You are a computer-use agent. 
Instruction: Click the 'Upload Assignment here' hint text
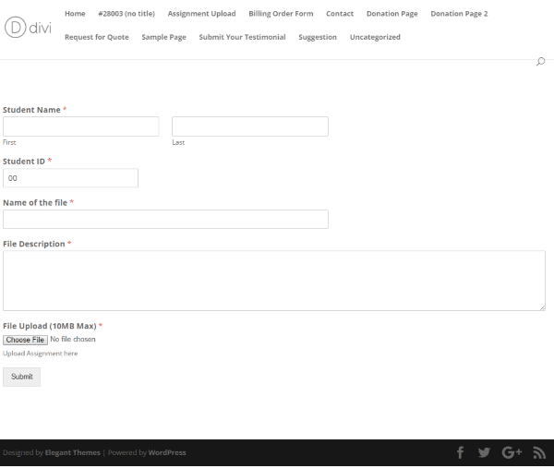(41, 354)
